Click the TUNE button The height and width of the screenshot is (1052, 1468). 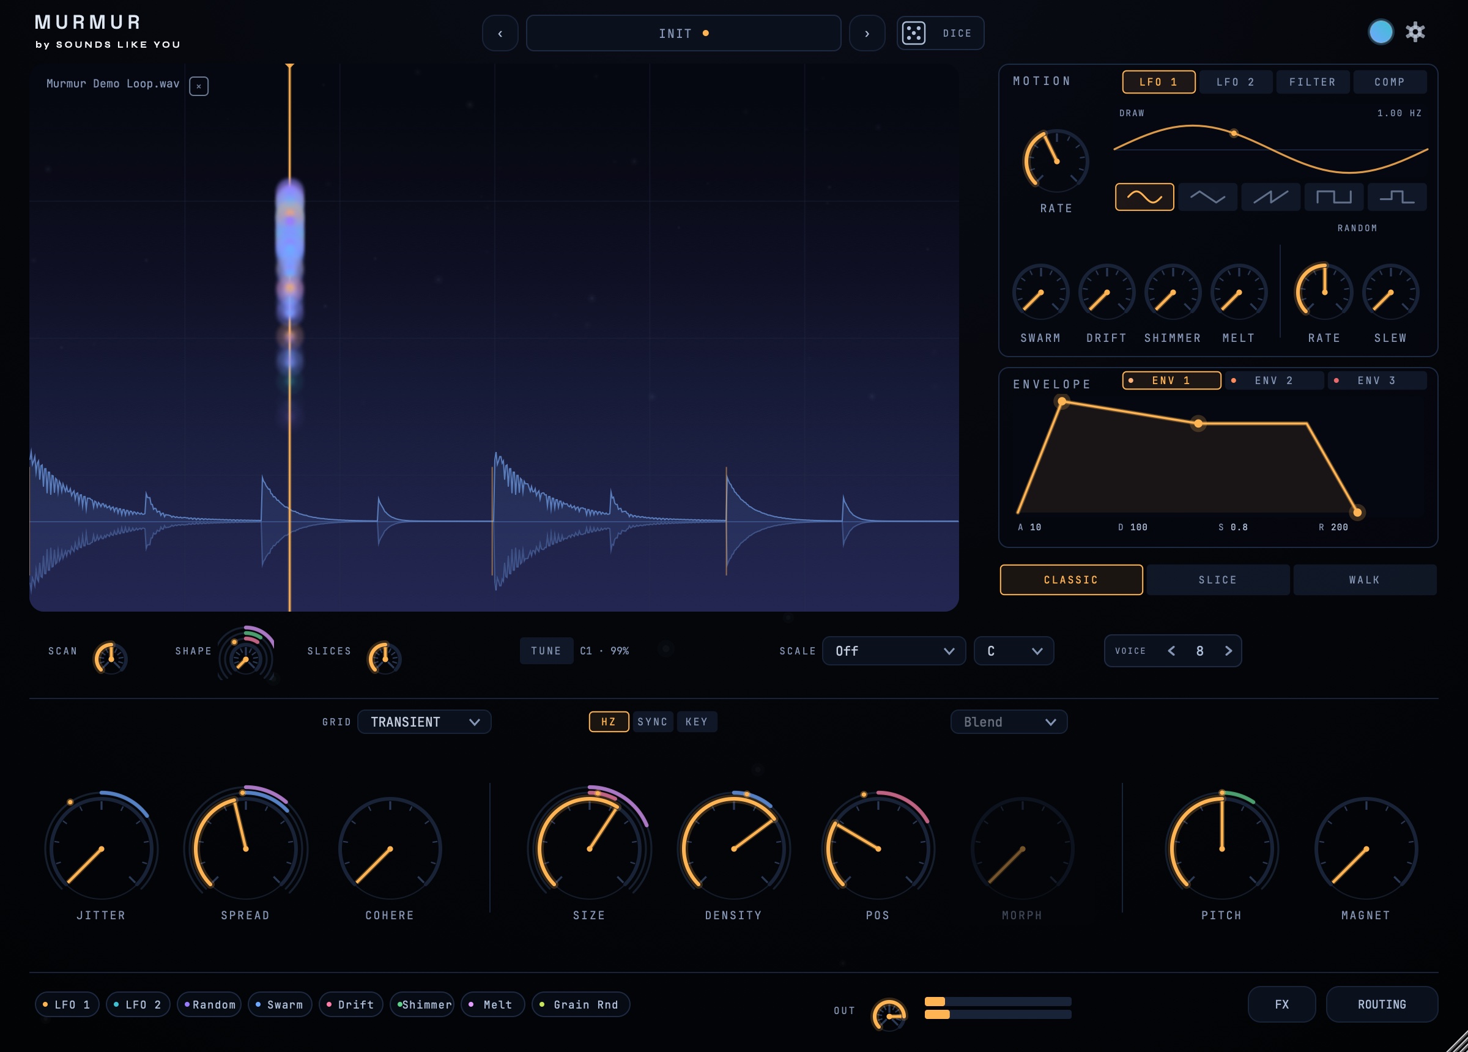[x=546, y=651]
